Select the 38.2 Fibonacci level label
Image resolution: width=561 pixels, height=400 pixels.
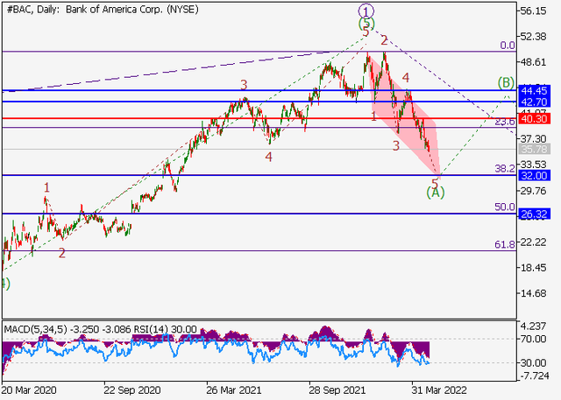pos(505,169)
